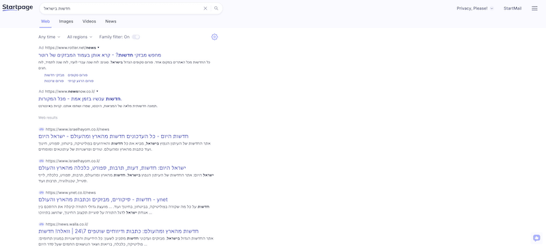The height and width of the screenshot is (247, 546).
Task: Click the ad info arrow beside newsnow.co.il
Action: [97, 91]
